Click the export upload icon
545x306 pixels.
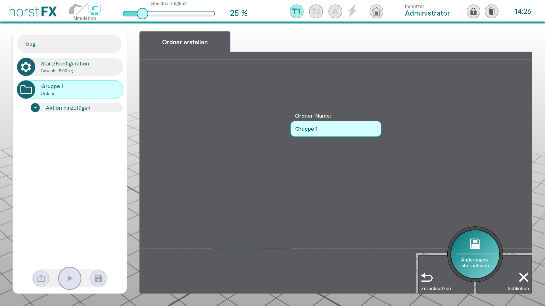tap(41, 278)
